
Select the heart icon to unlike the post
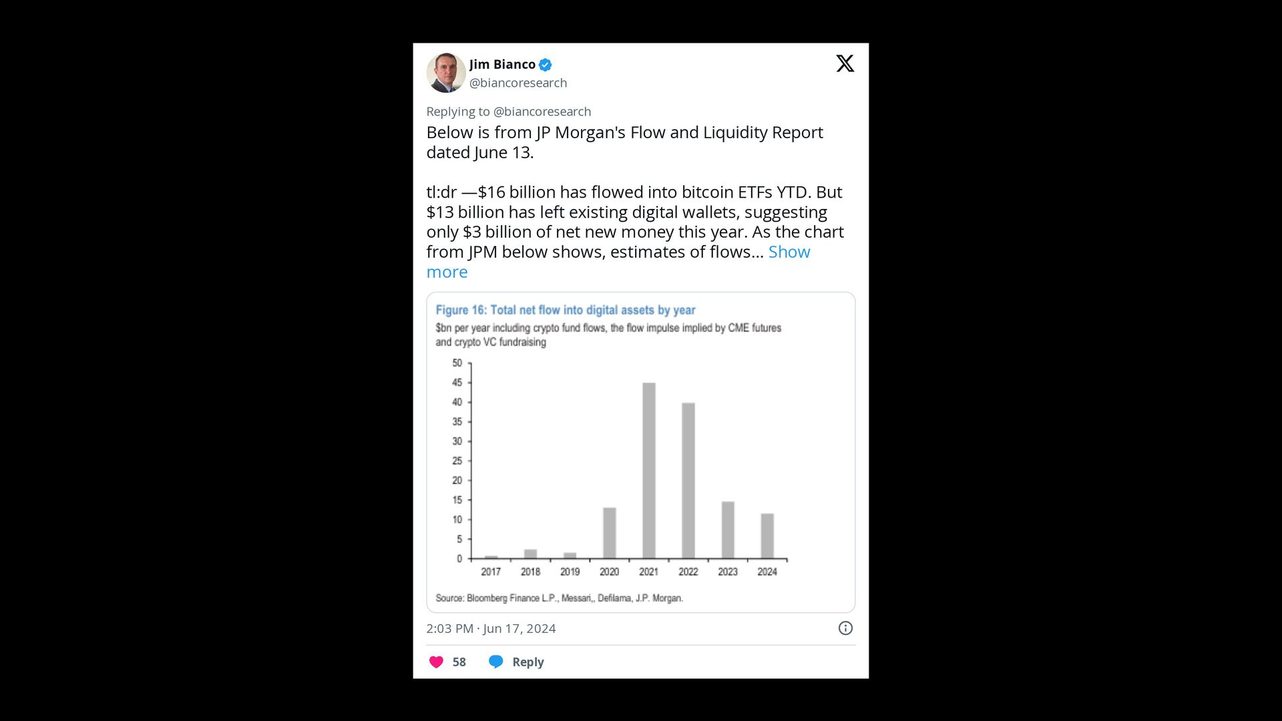tap(436, 661)
